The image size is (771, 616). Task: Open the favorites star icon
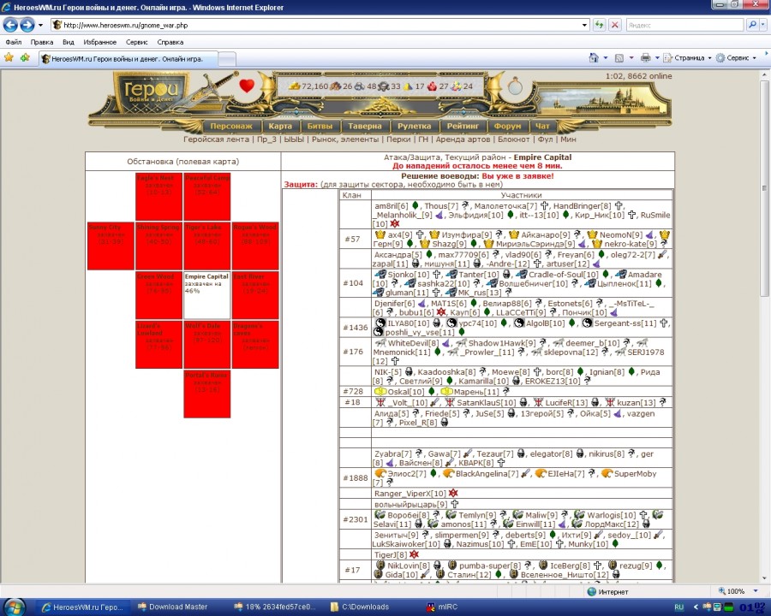click(9, 58)
